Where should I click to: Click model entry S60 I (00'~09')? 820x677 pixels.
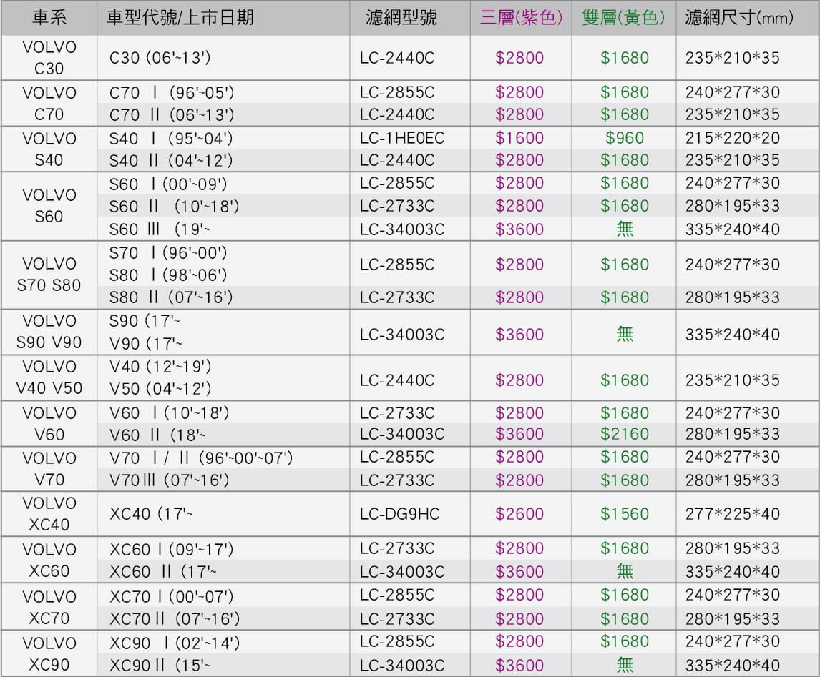tap(168, 184)
